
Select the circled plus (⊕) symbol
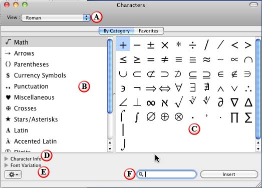coord(165,116)
